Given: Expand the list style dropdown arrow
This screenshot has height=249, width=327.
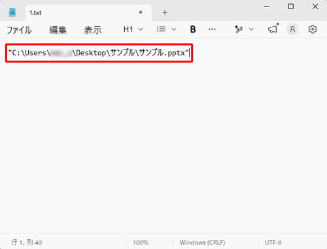Looking at the screenshot, I should click(174, 29).
